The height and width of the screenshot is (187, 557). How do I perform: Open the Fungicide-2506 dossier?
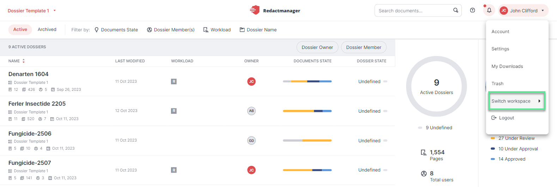(30, 134)
